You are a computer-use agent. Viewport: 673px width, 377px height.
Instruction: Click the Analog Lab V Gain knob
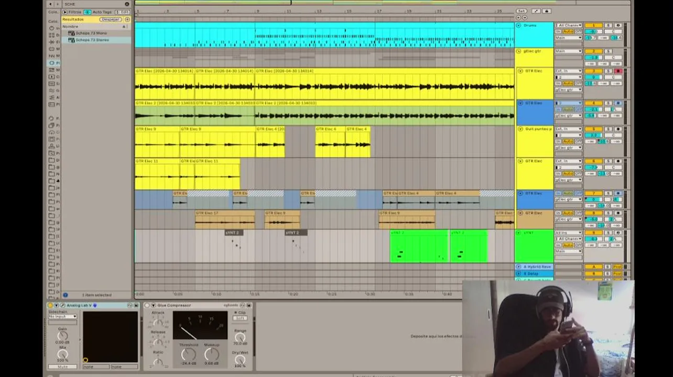click(62, 336)
